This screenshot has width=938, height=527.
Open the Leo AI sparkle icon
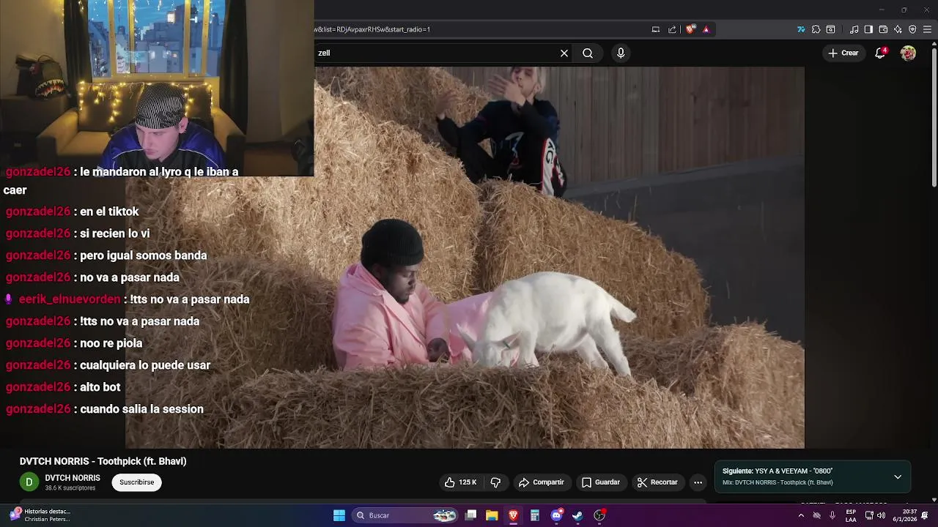898,29
